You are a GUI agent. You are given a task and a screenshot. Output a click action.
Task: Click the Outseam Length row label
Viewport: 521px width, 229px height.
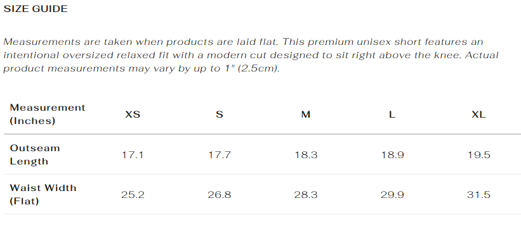[x=35, y=155]
